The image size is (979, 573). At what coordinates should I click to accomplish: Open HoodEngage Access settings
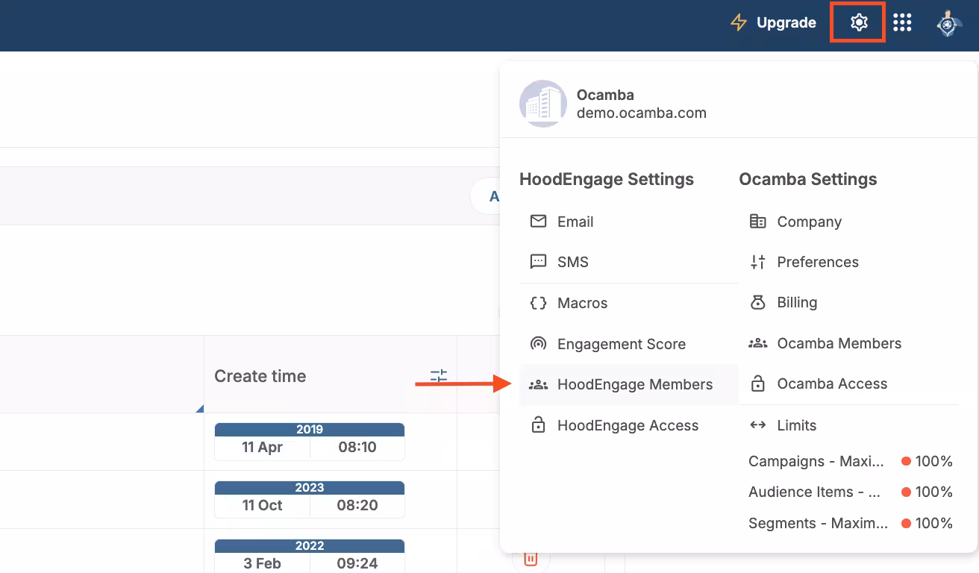coord(628,425)
